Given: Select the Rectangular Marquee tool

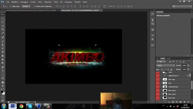Looking at the screenshot, I should [x=3, y=18].
